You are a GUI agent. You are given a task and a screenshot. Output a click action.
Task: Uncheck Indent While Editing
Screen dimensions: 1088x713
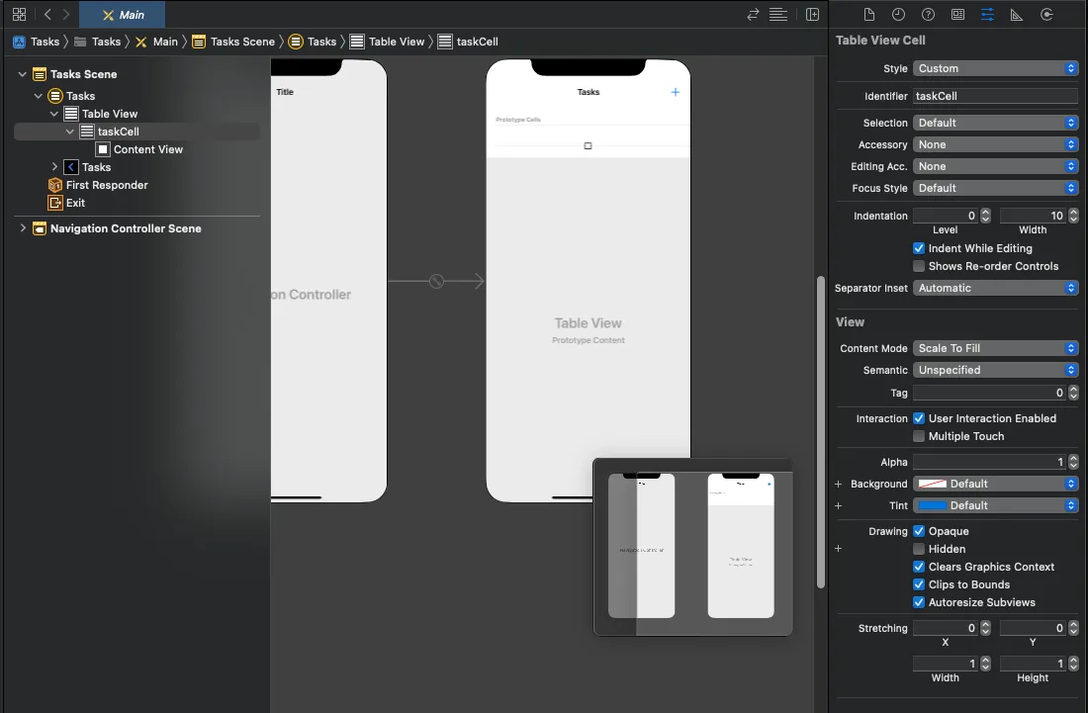point(919,248)
